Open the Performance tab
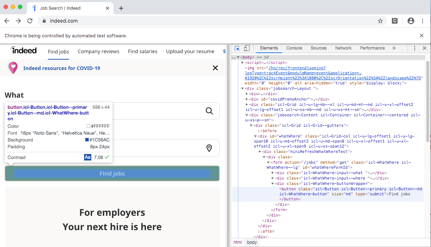This screenshot has width=431, height=247. 372,48
